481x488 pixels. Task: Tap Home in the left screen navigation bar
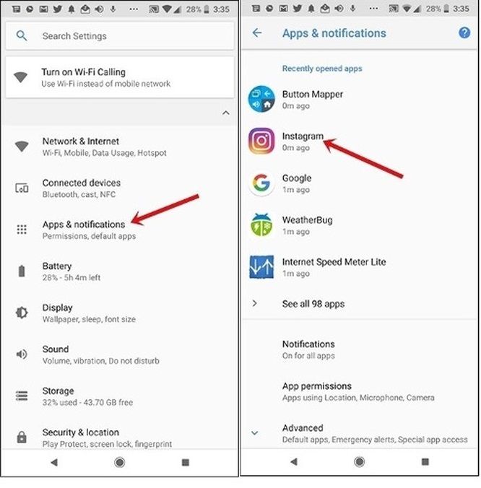point(120,463)
